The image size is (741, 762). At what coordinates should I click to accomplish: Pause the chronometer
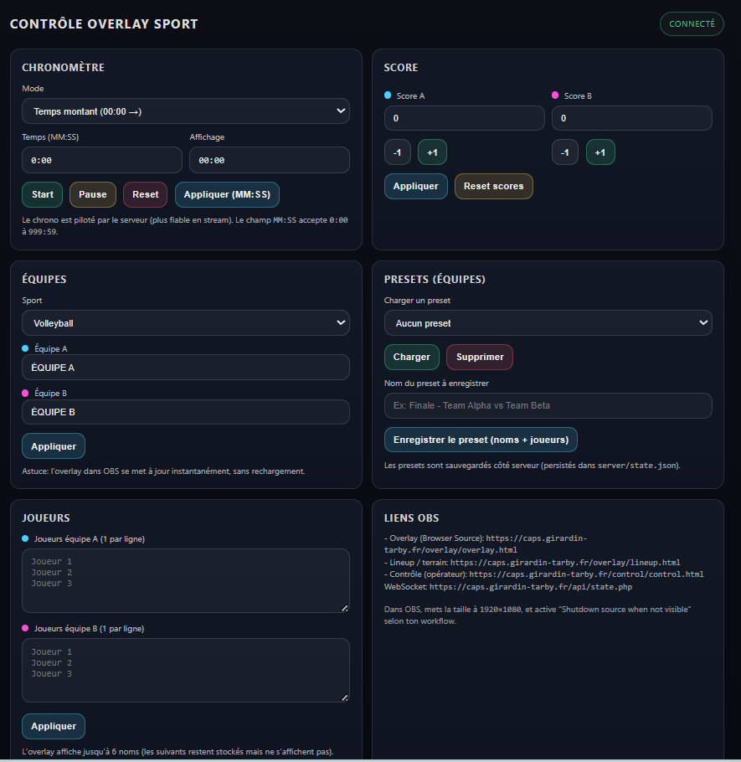(x=93, y=194)
